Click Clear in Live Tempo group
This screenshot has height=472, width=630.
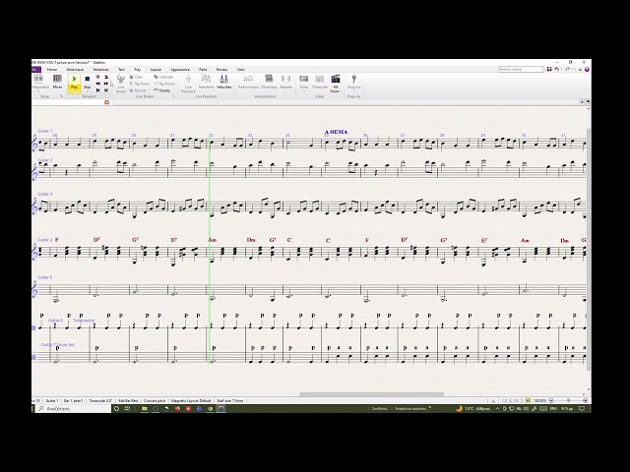136,77
